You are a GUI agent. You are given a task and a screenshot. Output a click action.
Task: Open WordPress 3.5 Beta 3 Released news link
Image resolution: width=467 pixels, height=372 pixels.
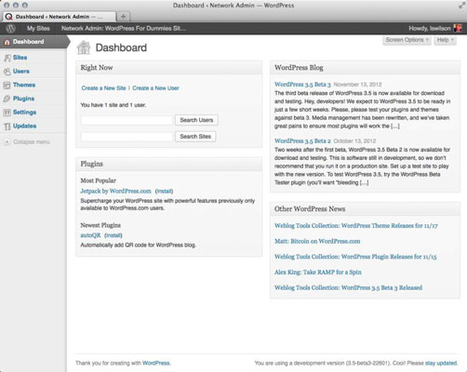click(x=348, y=287)
